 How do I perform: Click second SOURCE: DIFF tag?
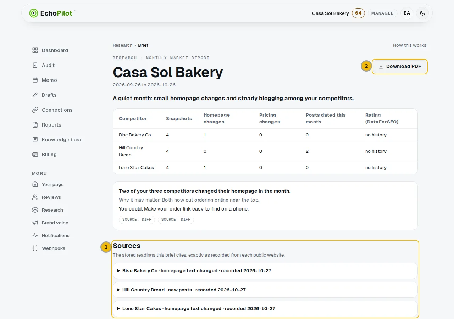click(176, 220)
